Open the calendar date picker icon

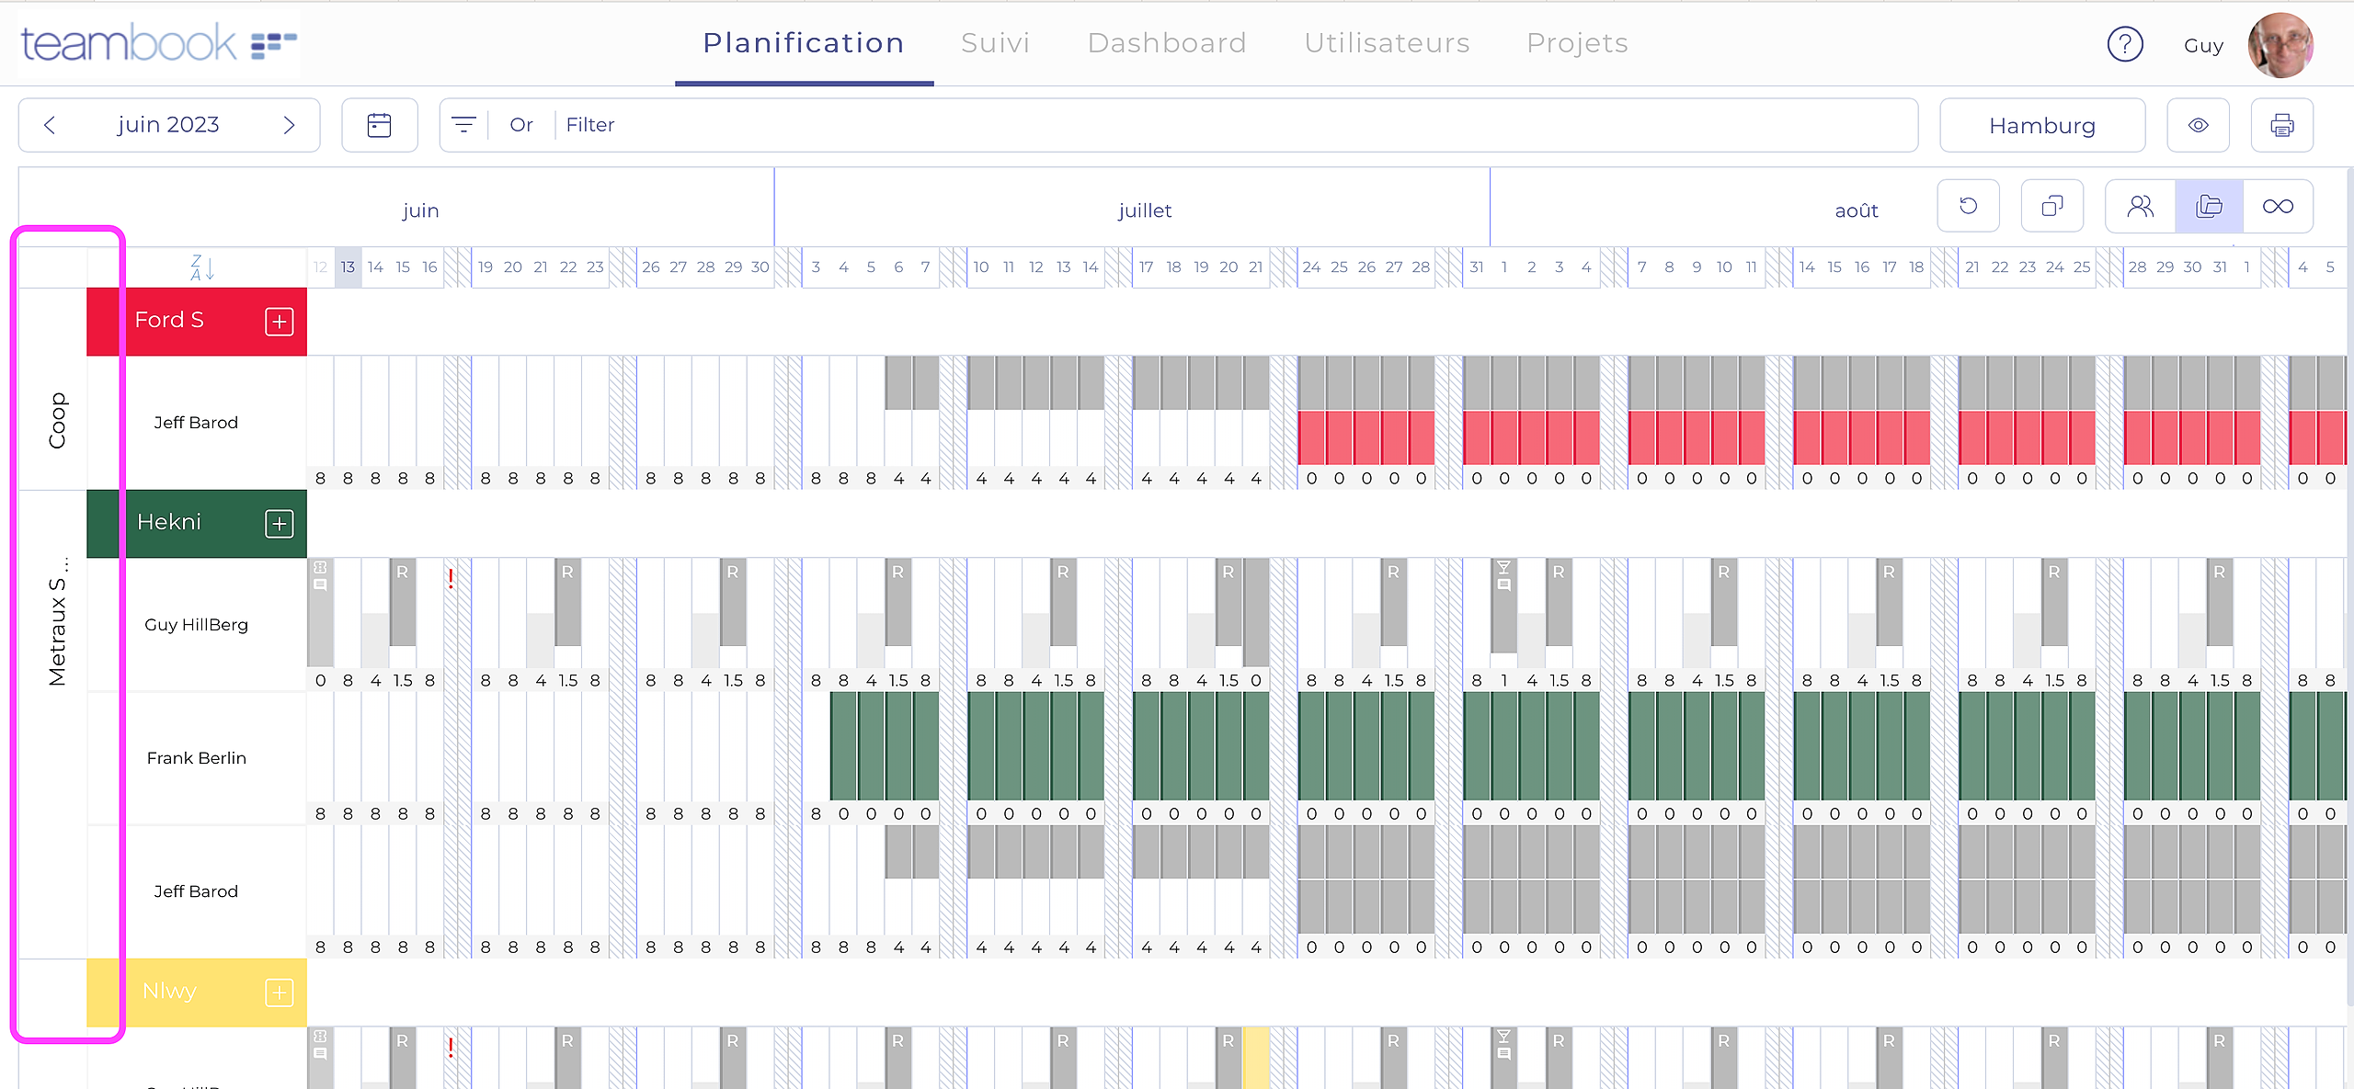(379, 125)
